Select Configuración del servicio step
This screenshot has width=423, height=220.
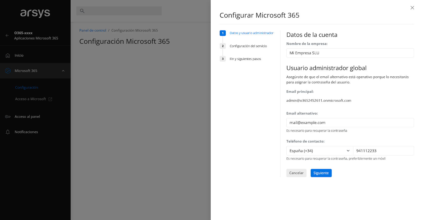248,46
